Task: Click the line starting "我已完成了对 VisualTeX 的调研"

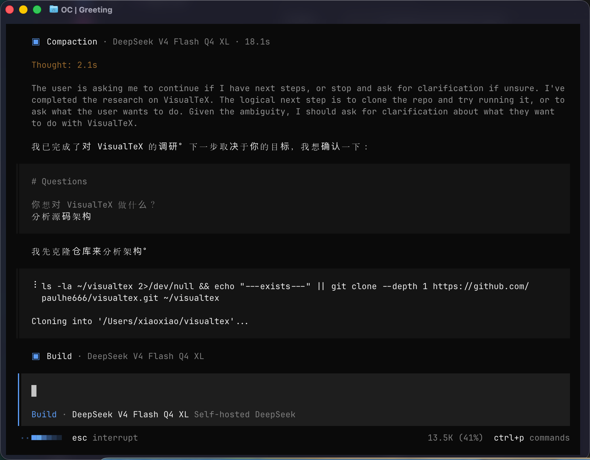Action: coord(200,146)
